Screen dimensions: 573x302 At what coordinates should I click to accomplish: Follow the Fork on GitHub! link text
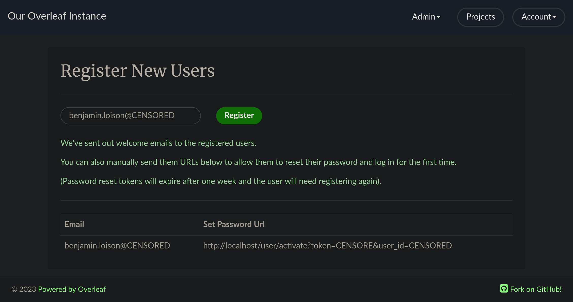click(536, 289)
